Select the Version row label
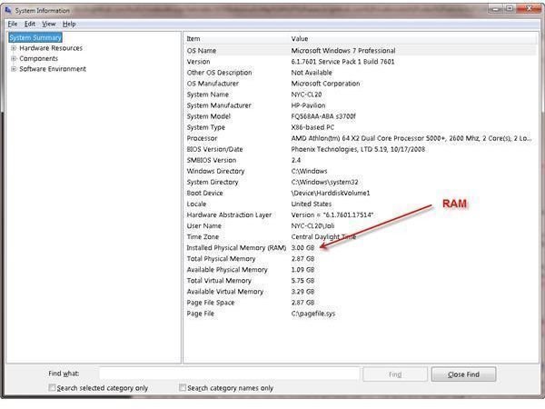Screen dimensions: 545x409 pos(198,62)
